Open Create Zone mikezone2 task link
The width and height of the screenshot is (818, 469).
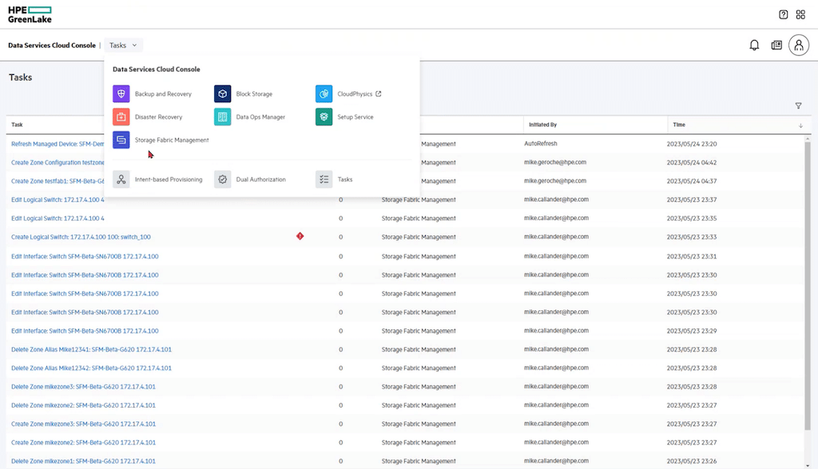83,443
